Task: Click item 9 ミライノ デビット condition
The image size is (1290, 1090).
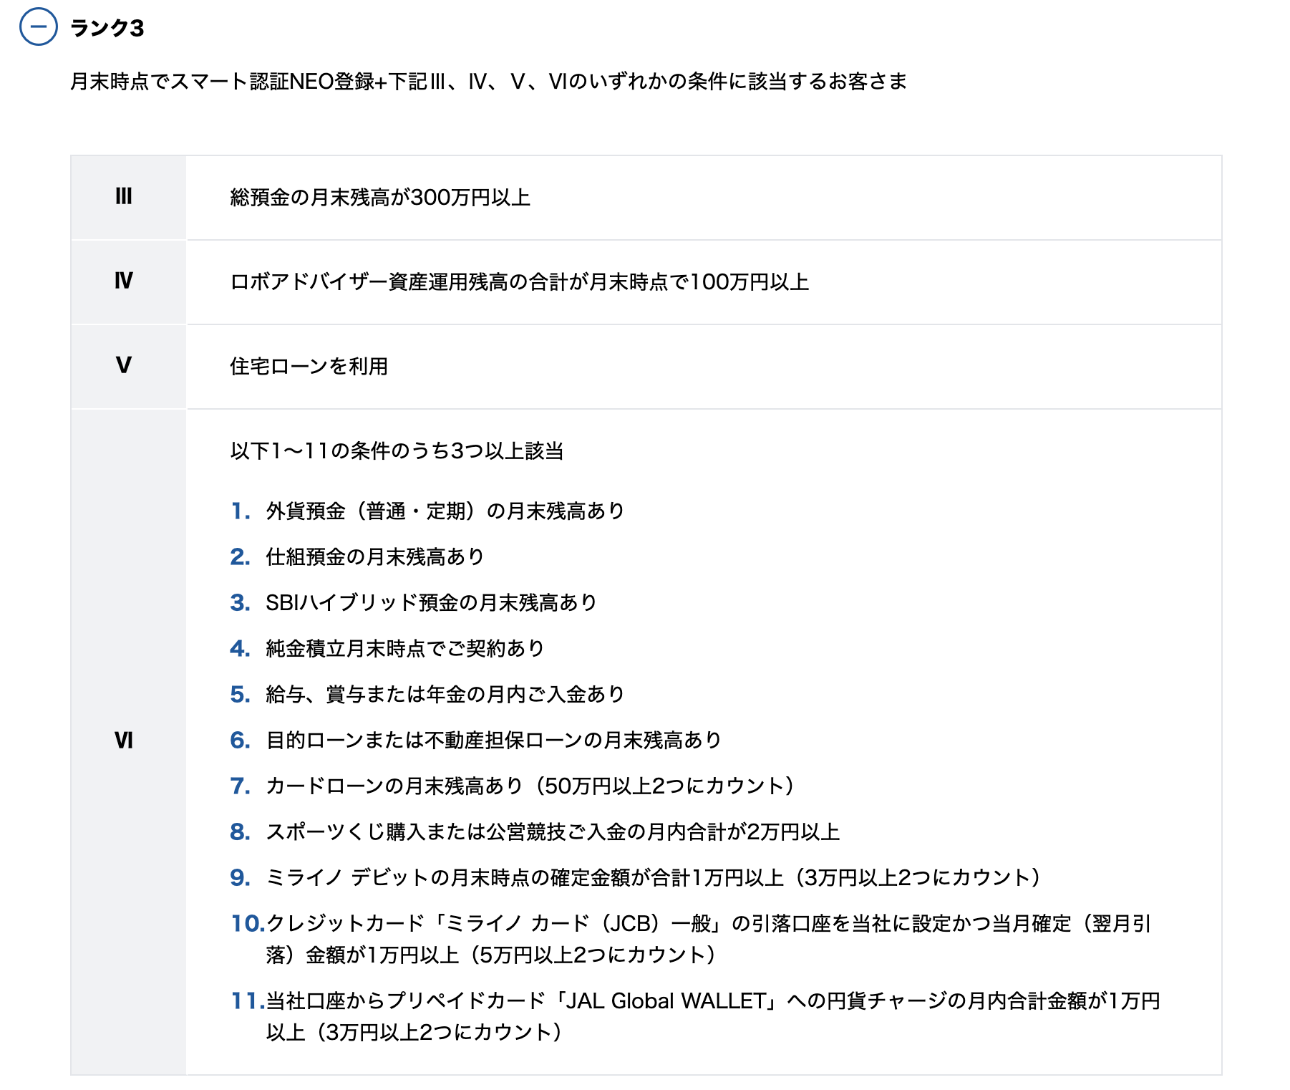Action: point(652,878)
